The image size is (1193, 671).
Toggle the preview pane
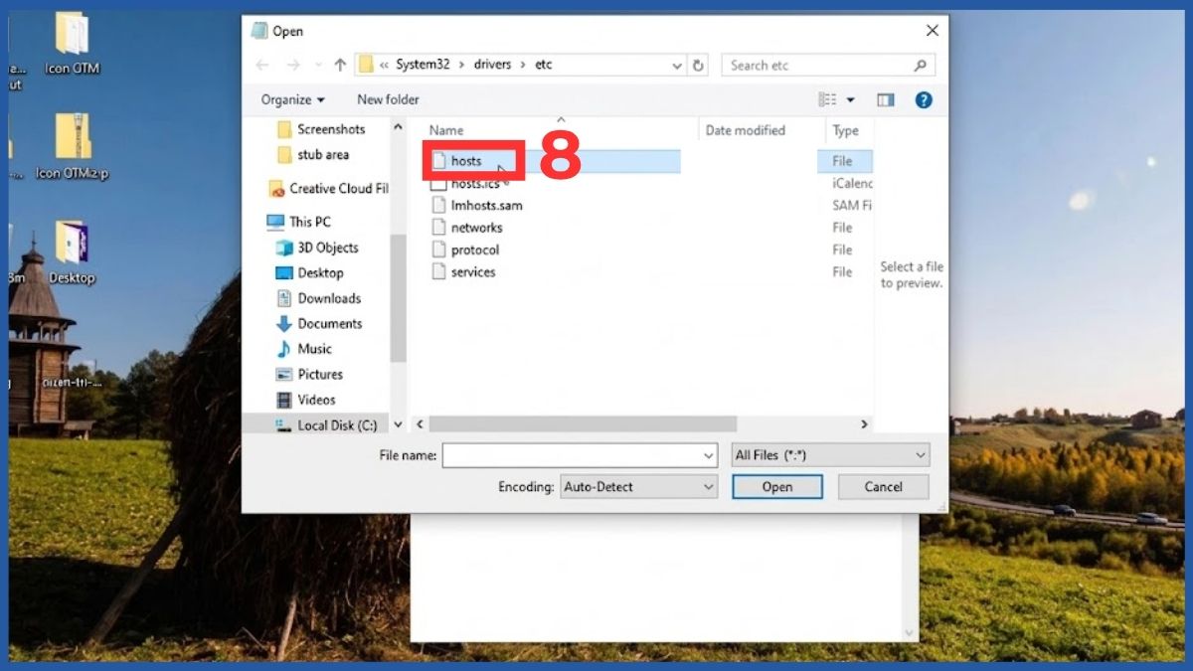886,99
